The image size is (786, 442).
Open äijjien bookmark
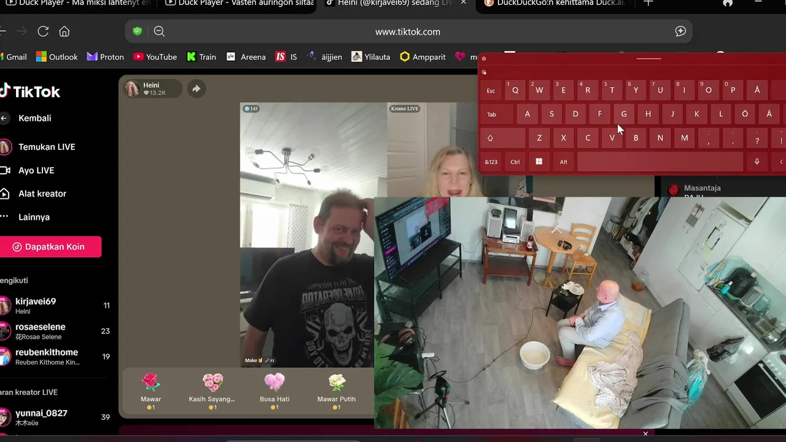(x=325, y=56)
